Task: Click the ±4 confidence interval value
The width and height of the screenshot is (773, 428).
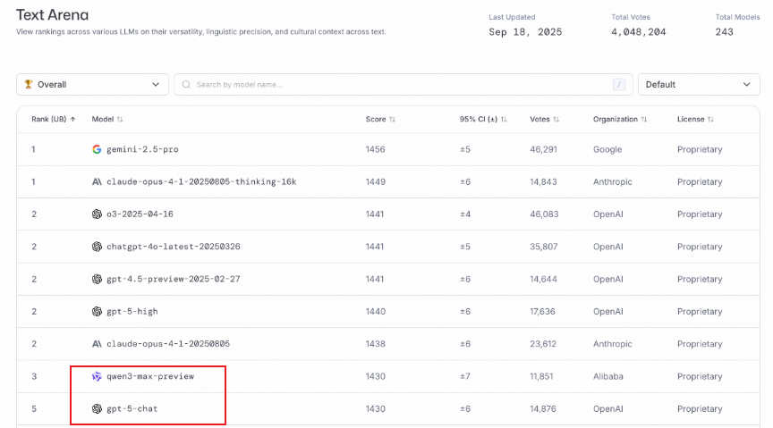Action: click(465, 214)
